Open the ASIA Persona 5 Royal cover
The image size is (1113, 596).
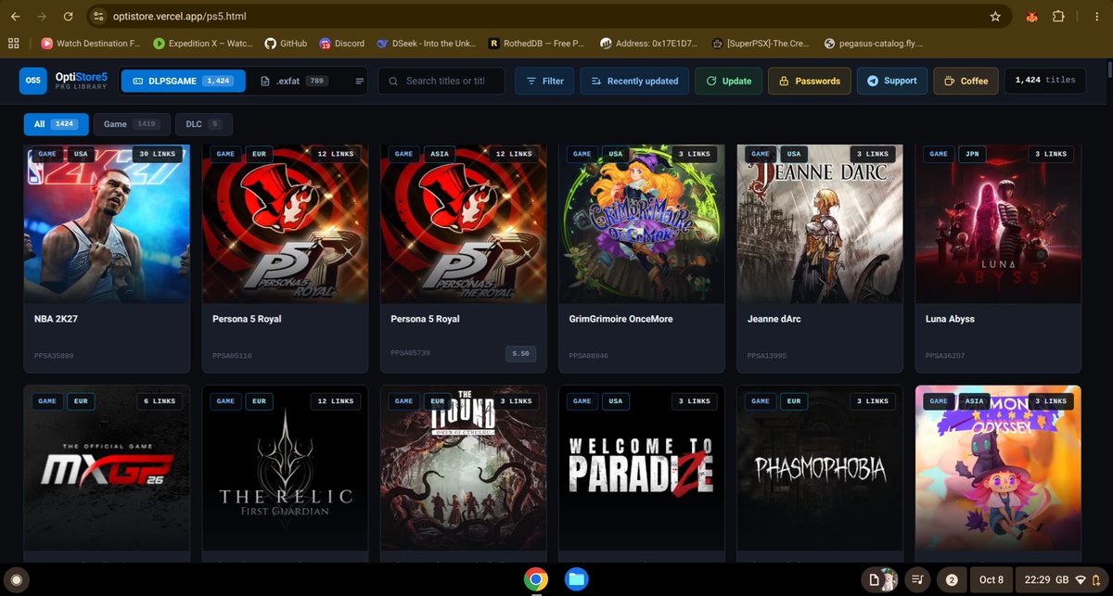[463, 223]
